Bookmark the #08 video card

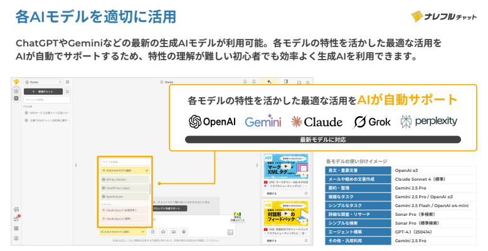click(x=306, y=241)
